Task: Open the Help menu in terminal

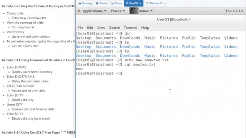Action: (145, 28)
